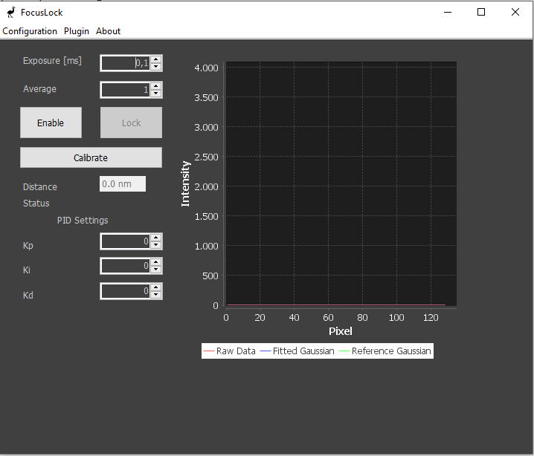Focus the Kd input field

[126, 291]
